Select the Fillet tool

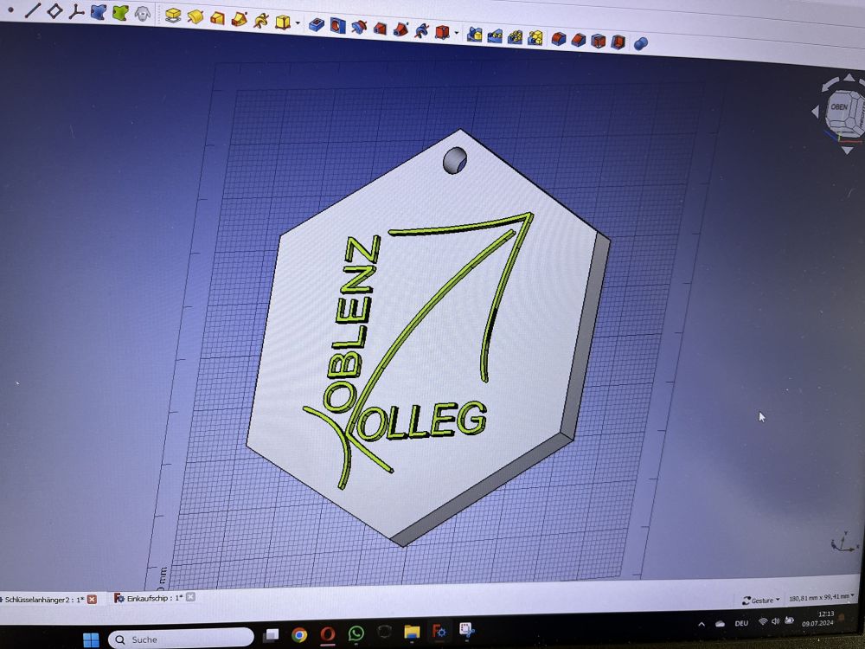[x=559, y=39]
